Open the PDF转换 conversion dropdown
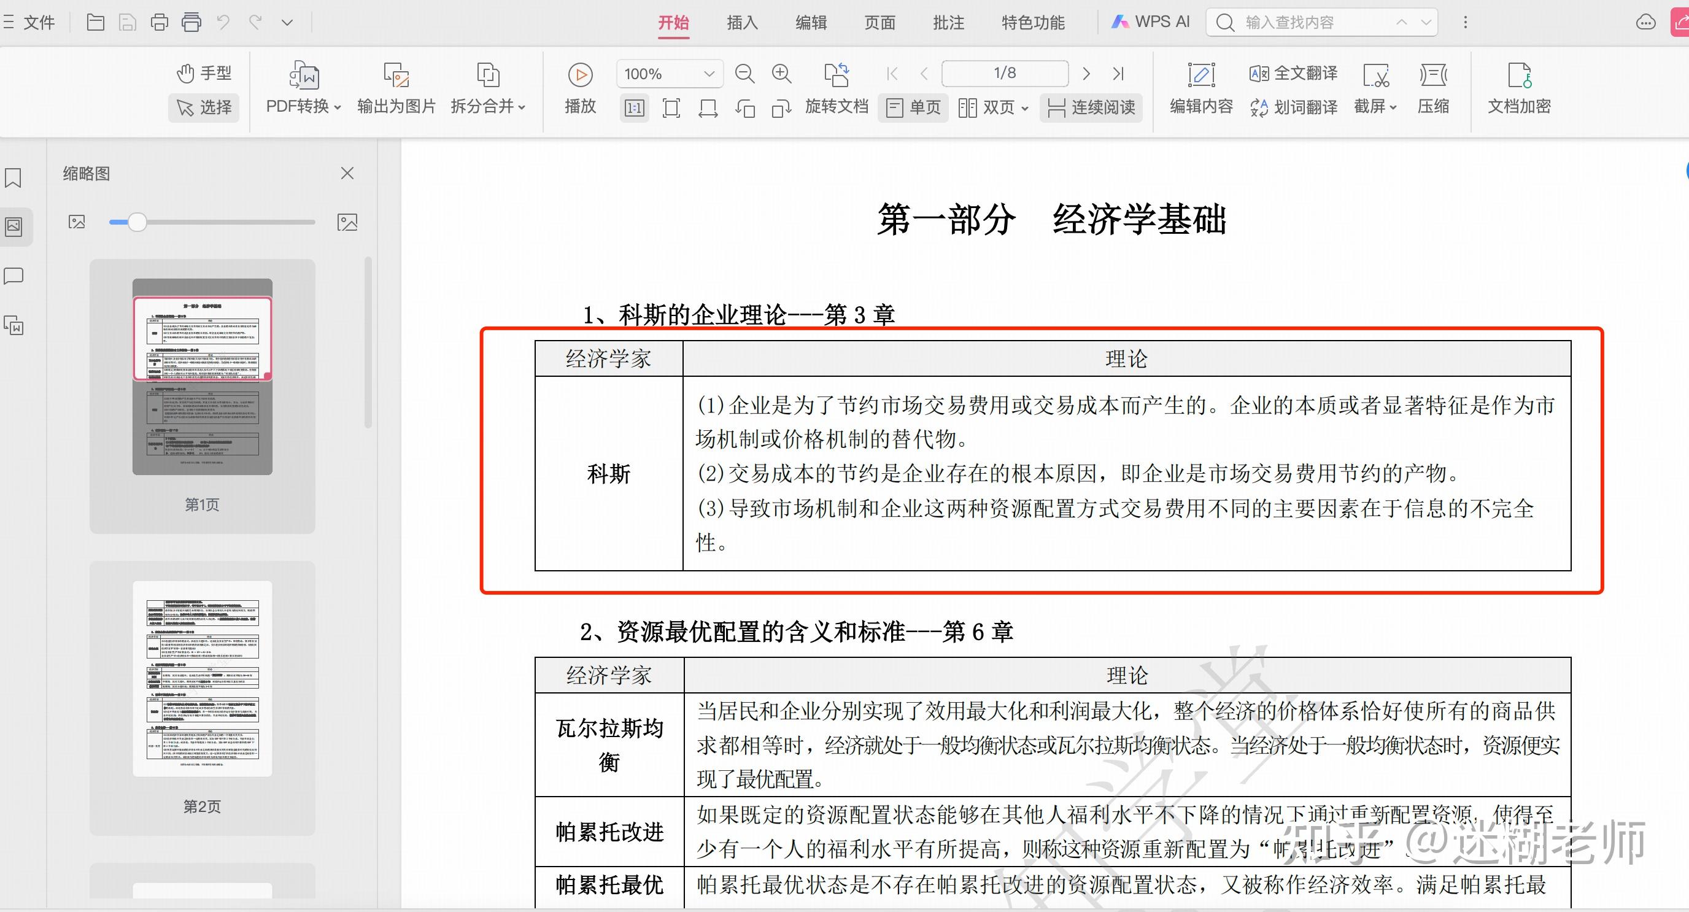 pyautogui.click(x=302, y=106)
